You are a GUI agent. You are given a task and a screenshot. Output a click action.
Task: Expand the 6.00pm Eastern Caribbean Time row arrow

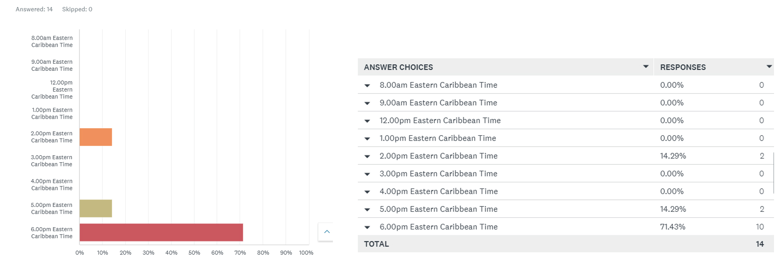point(367,227)
